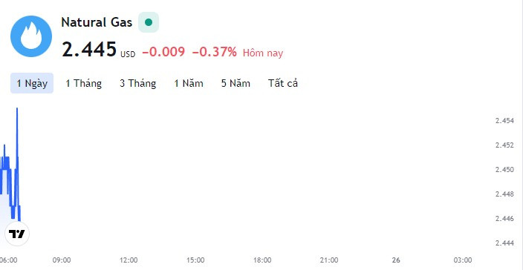Image resolution: width=523 pixels, height=270 pixels.
Task: Select the 5 Năm range
Action: tap(235, 83)
